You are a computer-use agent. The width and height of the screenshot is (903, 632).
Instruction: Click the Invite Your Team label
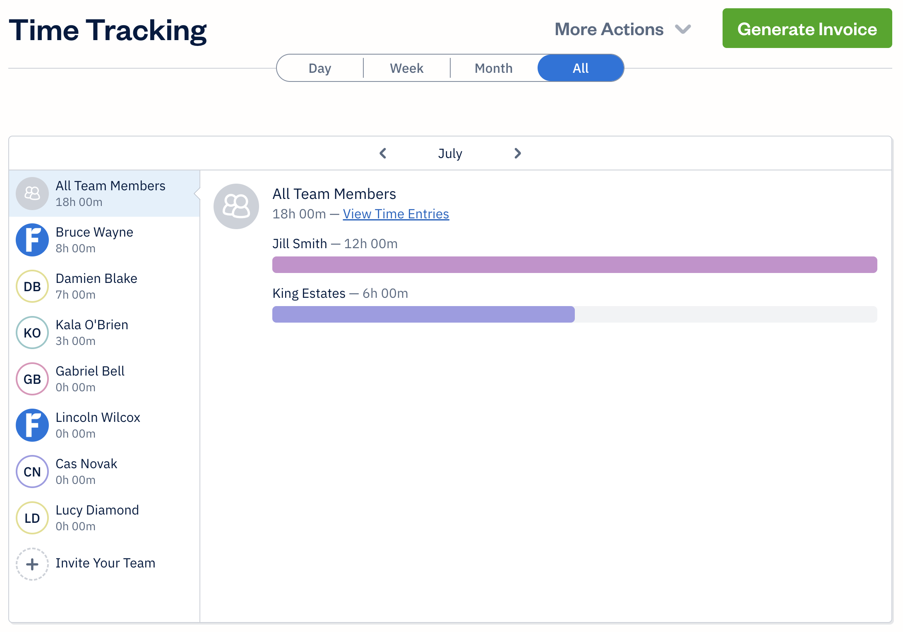[x=106, y=563]
